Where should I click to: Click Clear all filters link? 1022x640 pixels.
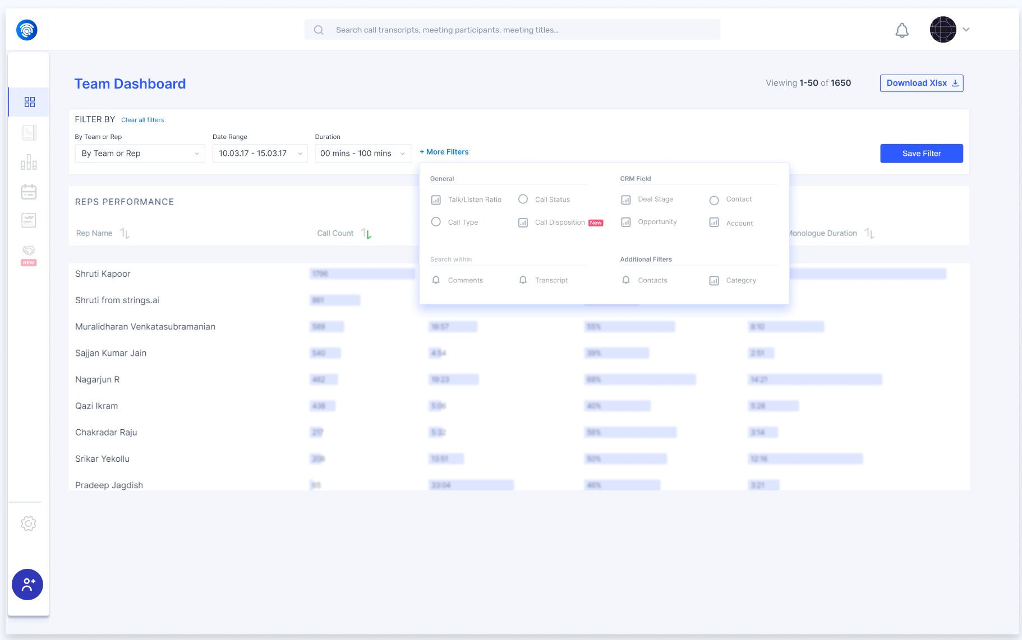click(142, 120)
